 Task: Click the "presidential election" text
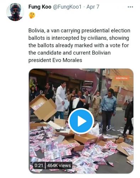pos(106,31)
